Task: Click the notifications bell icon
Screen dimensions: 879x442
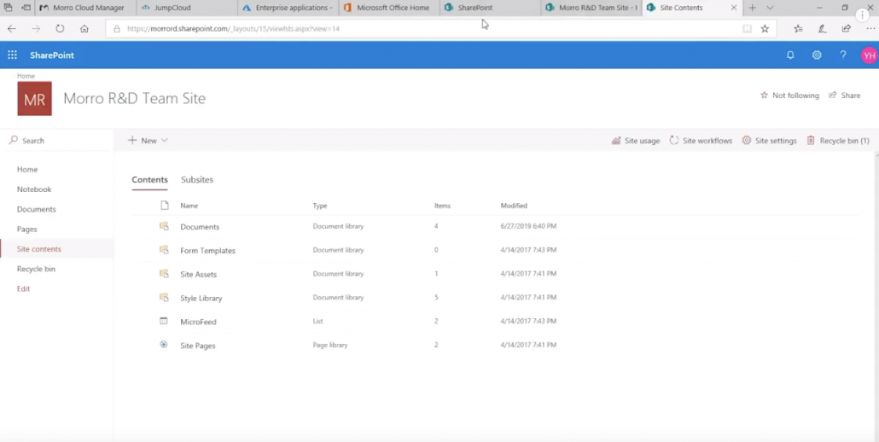Action: [790, 55]
